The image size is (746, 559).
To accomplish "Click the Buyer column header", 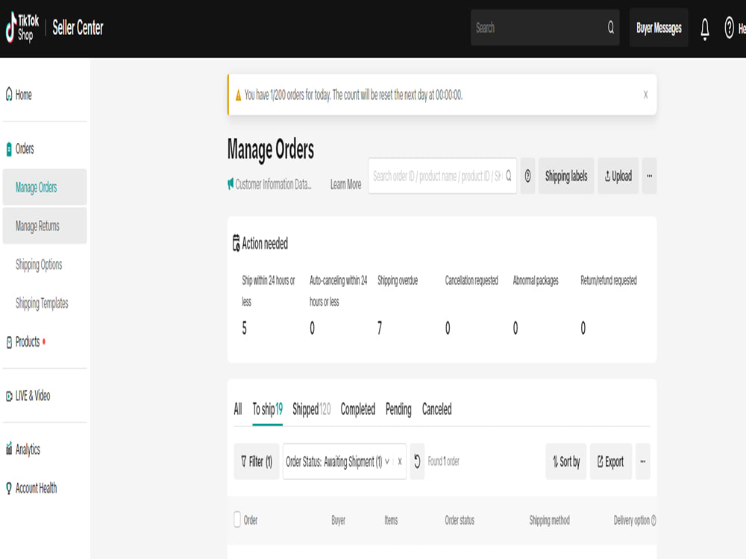I will point(338,520).
